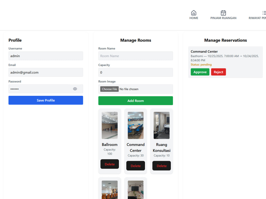266x199 pixels.
Task: Delete the Command Center room
Action: (x=136, y=166)
